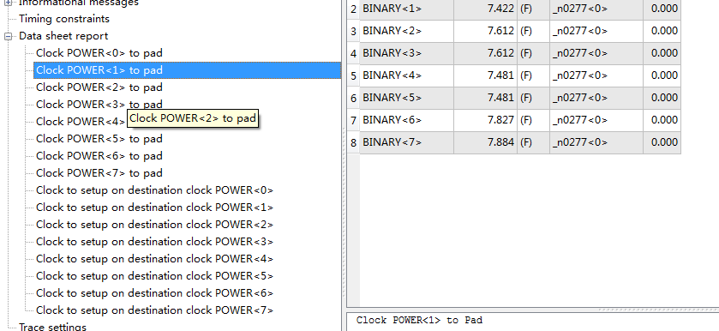Click row header number 2
The height and width of the screenshot is (331, 719).
pos(353,9)
